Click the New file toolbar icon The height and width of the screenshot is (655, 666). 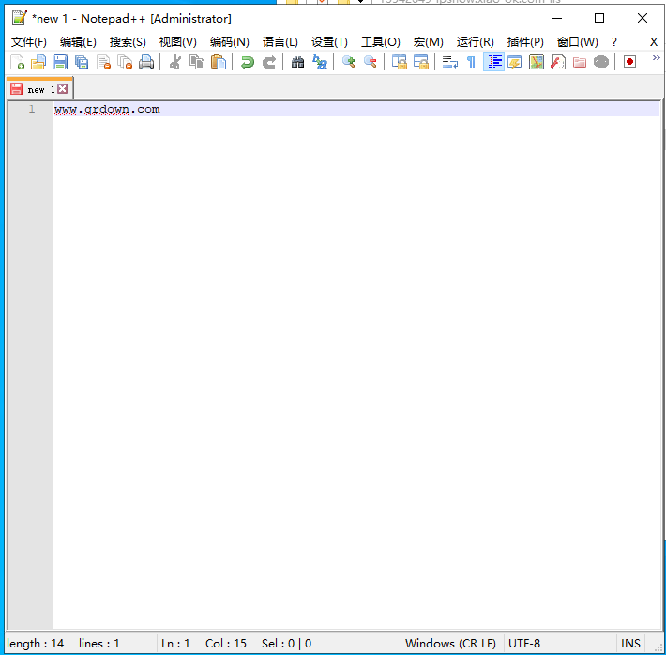tap(17, 62)
